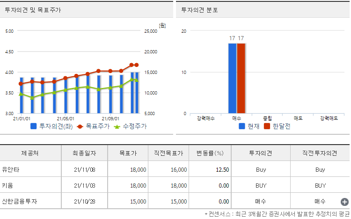Image resolution: width=351 pixels, height=219 pixels.
Task: Click the last red 목표주가 data point
Action: (137, 65)
